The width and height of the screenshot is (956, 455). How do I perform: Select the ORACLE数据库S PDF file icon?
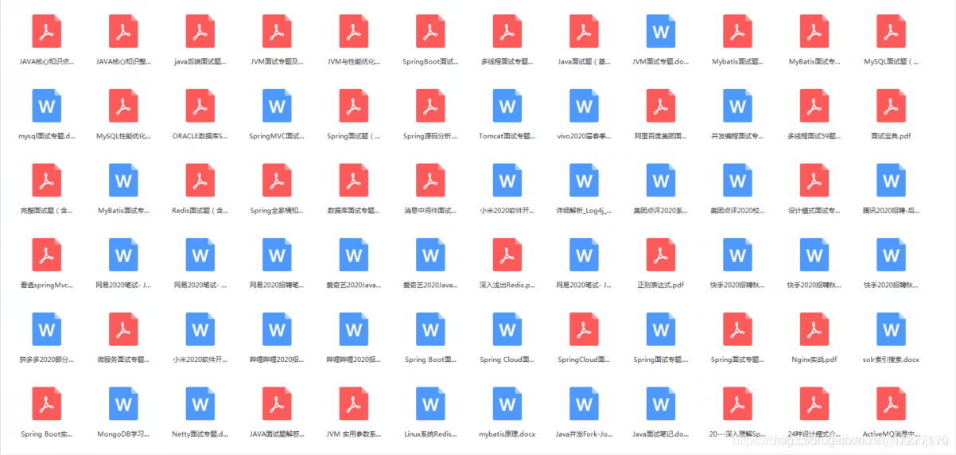(200, 106)
